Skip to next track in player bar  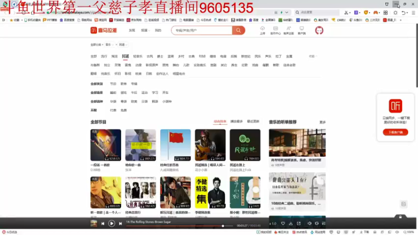click(121, 224)
